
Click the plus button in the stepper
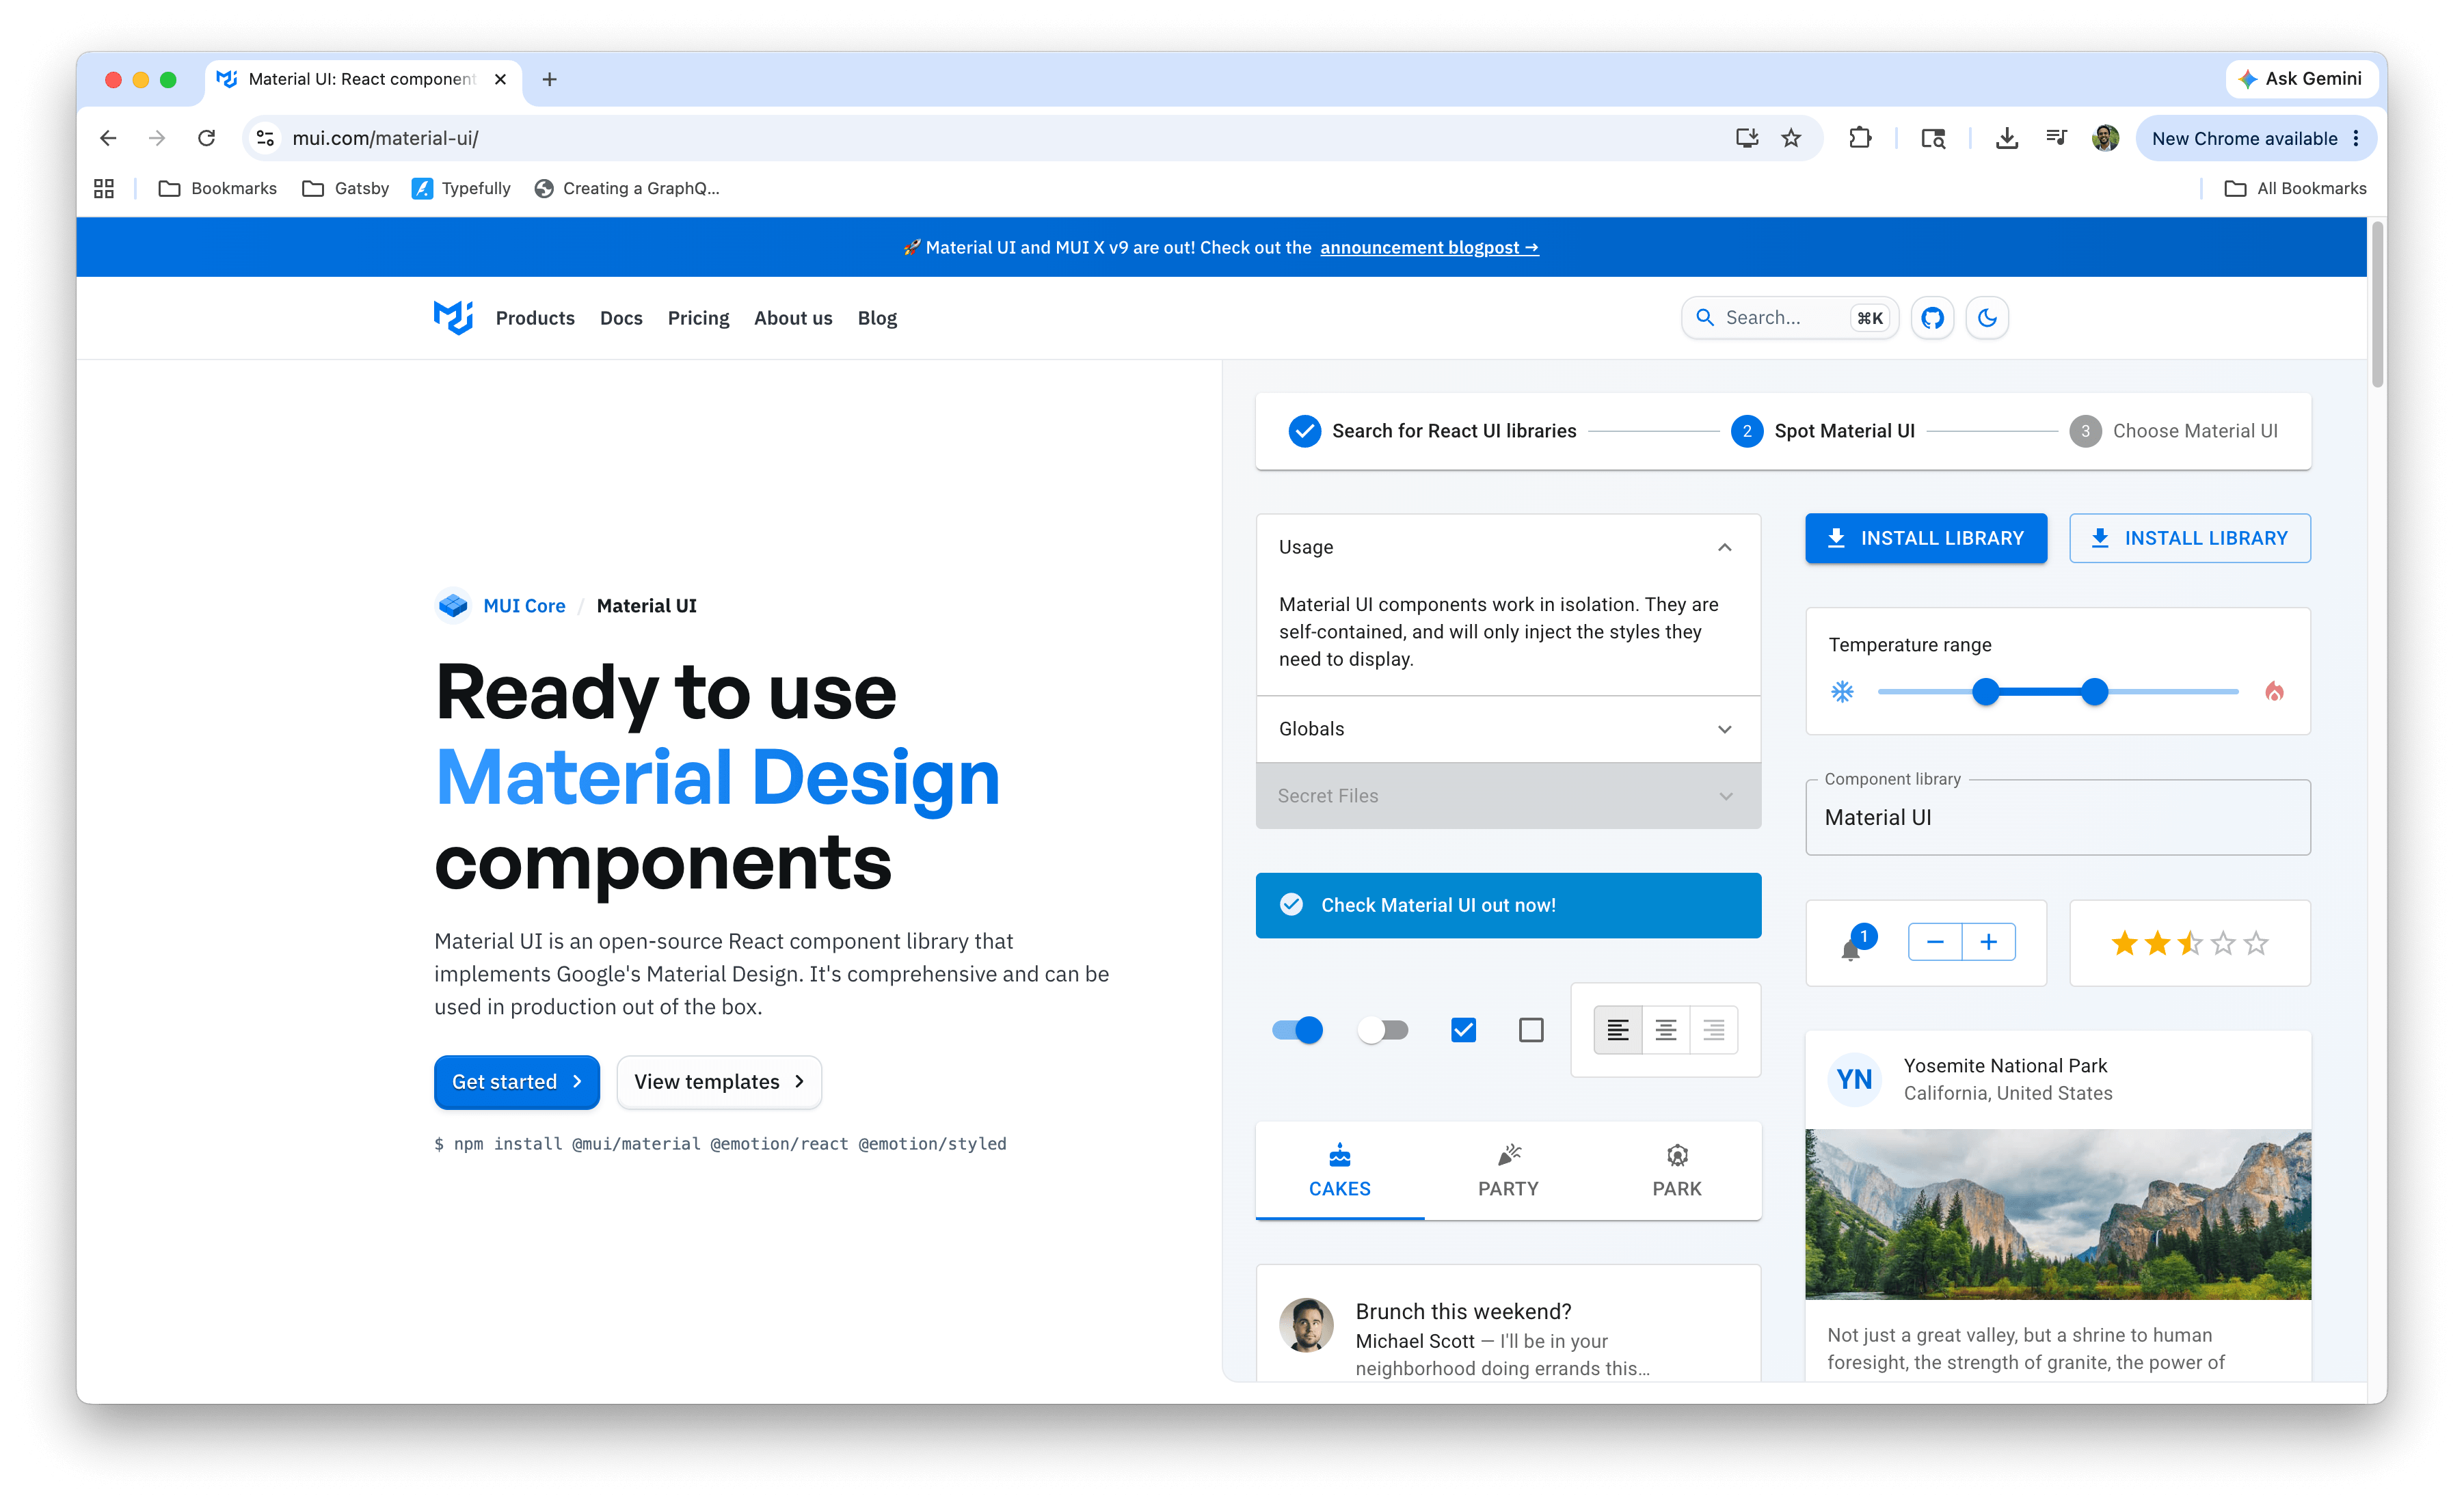[x=1989, y=942]
